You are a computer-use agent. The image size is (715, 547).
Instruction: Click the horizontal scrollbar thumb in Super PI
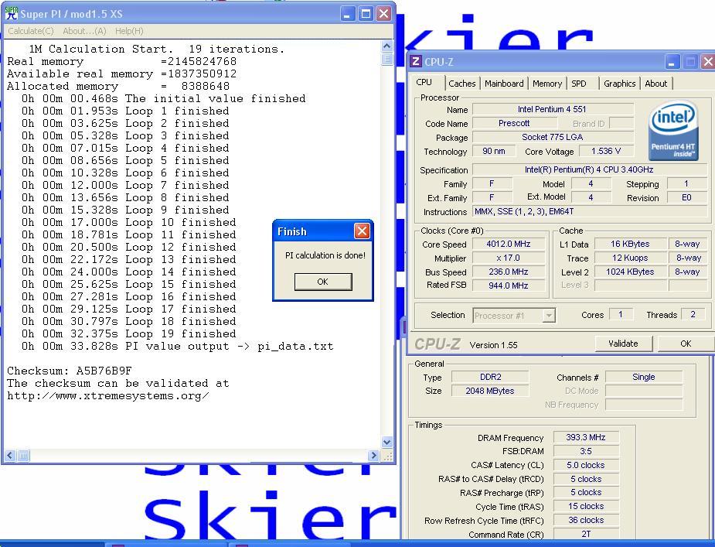pyautogui.click(x=23, y=455)
